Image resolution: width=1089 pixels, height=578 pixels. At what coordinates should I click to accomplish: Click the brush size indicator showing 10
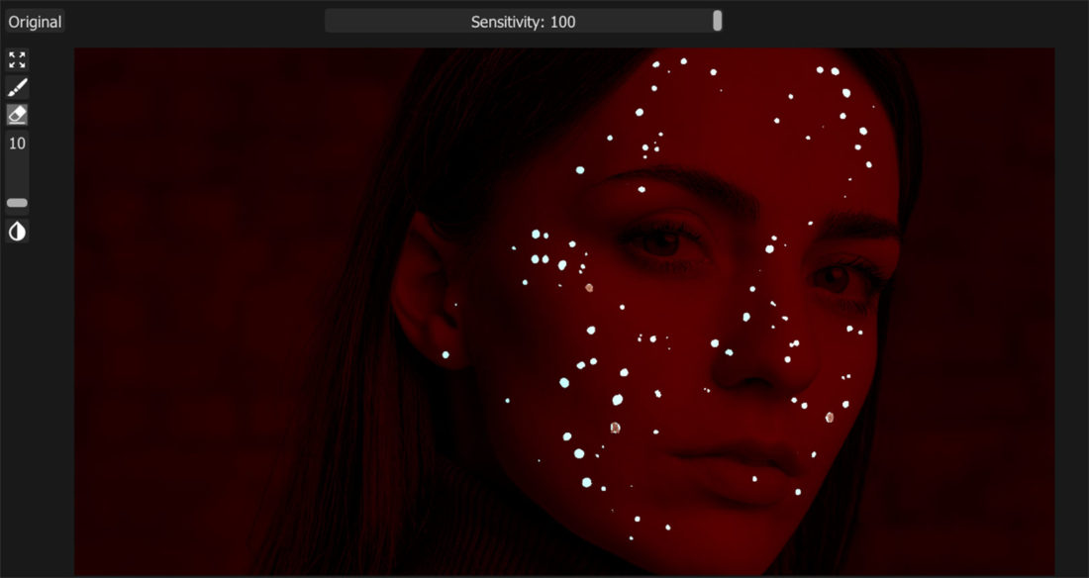[17, 143]
